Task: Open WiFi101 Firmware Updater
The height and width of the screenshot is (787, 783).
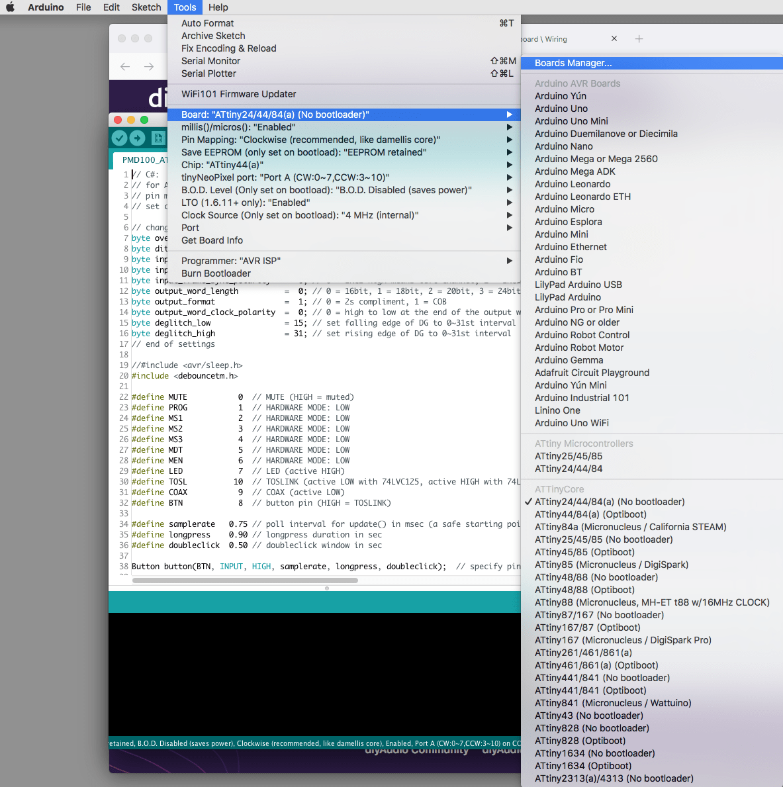Action: pyautogui.click(x=344, y=94)
